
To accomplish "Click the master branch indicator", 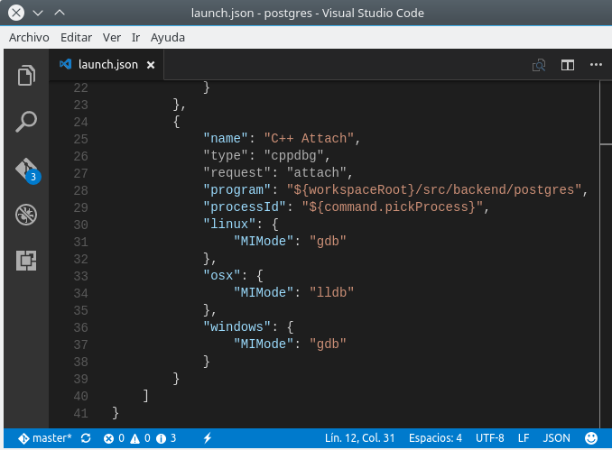I will tap(45, 438).
